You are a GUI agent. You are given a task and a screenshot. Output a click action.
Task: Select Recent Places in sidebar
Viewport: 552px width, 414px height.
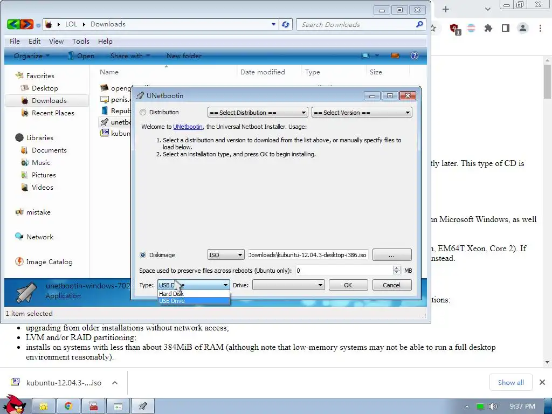(x=53, y=113)
